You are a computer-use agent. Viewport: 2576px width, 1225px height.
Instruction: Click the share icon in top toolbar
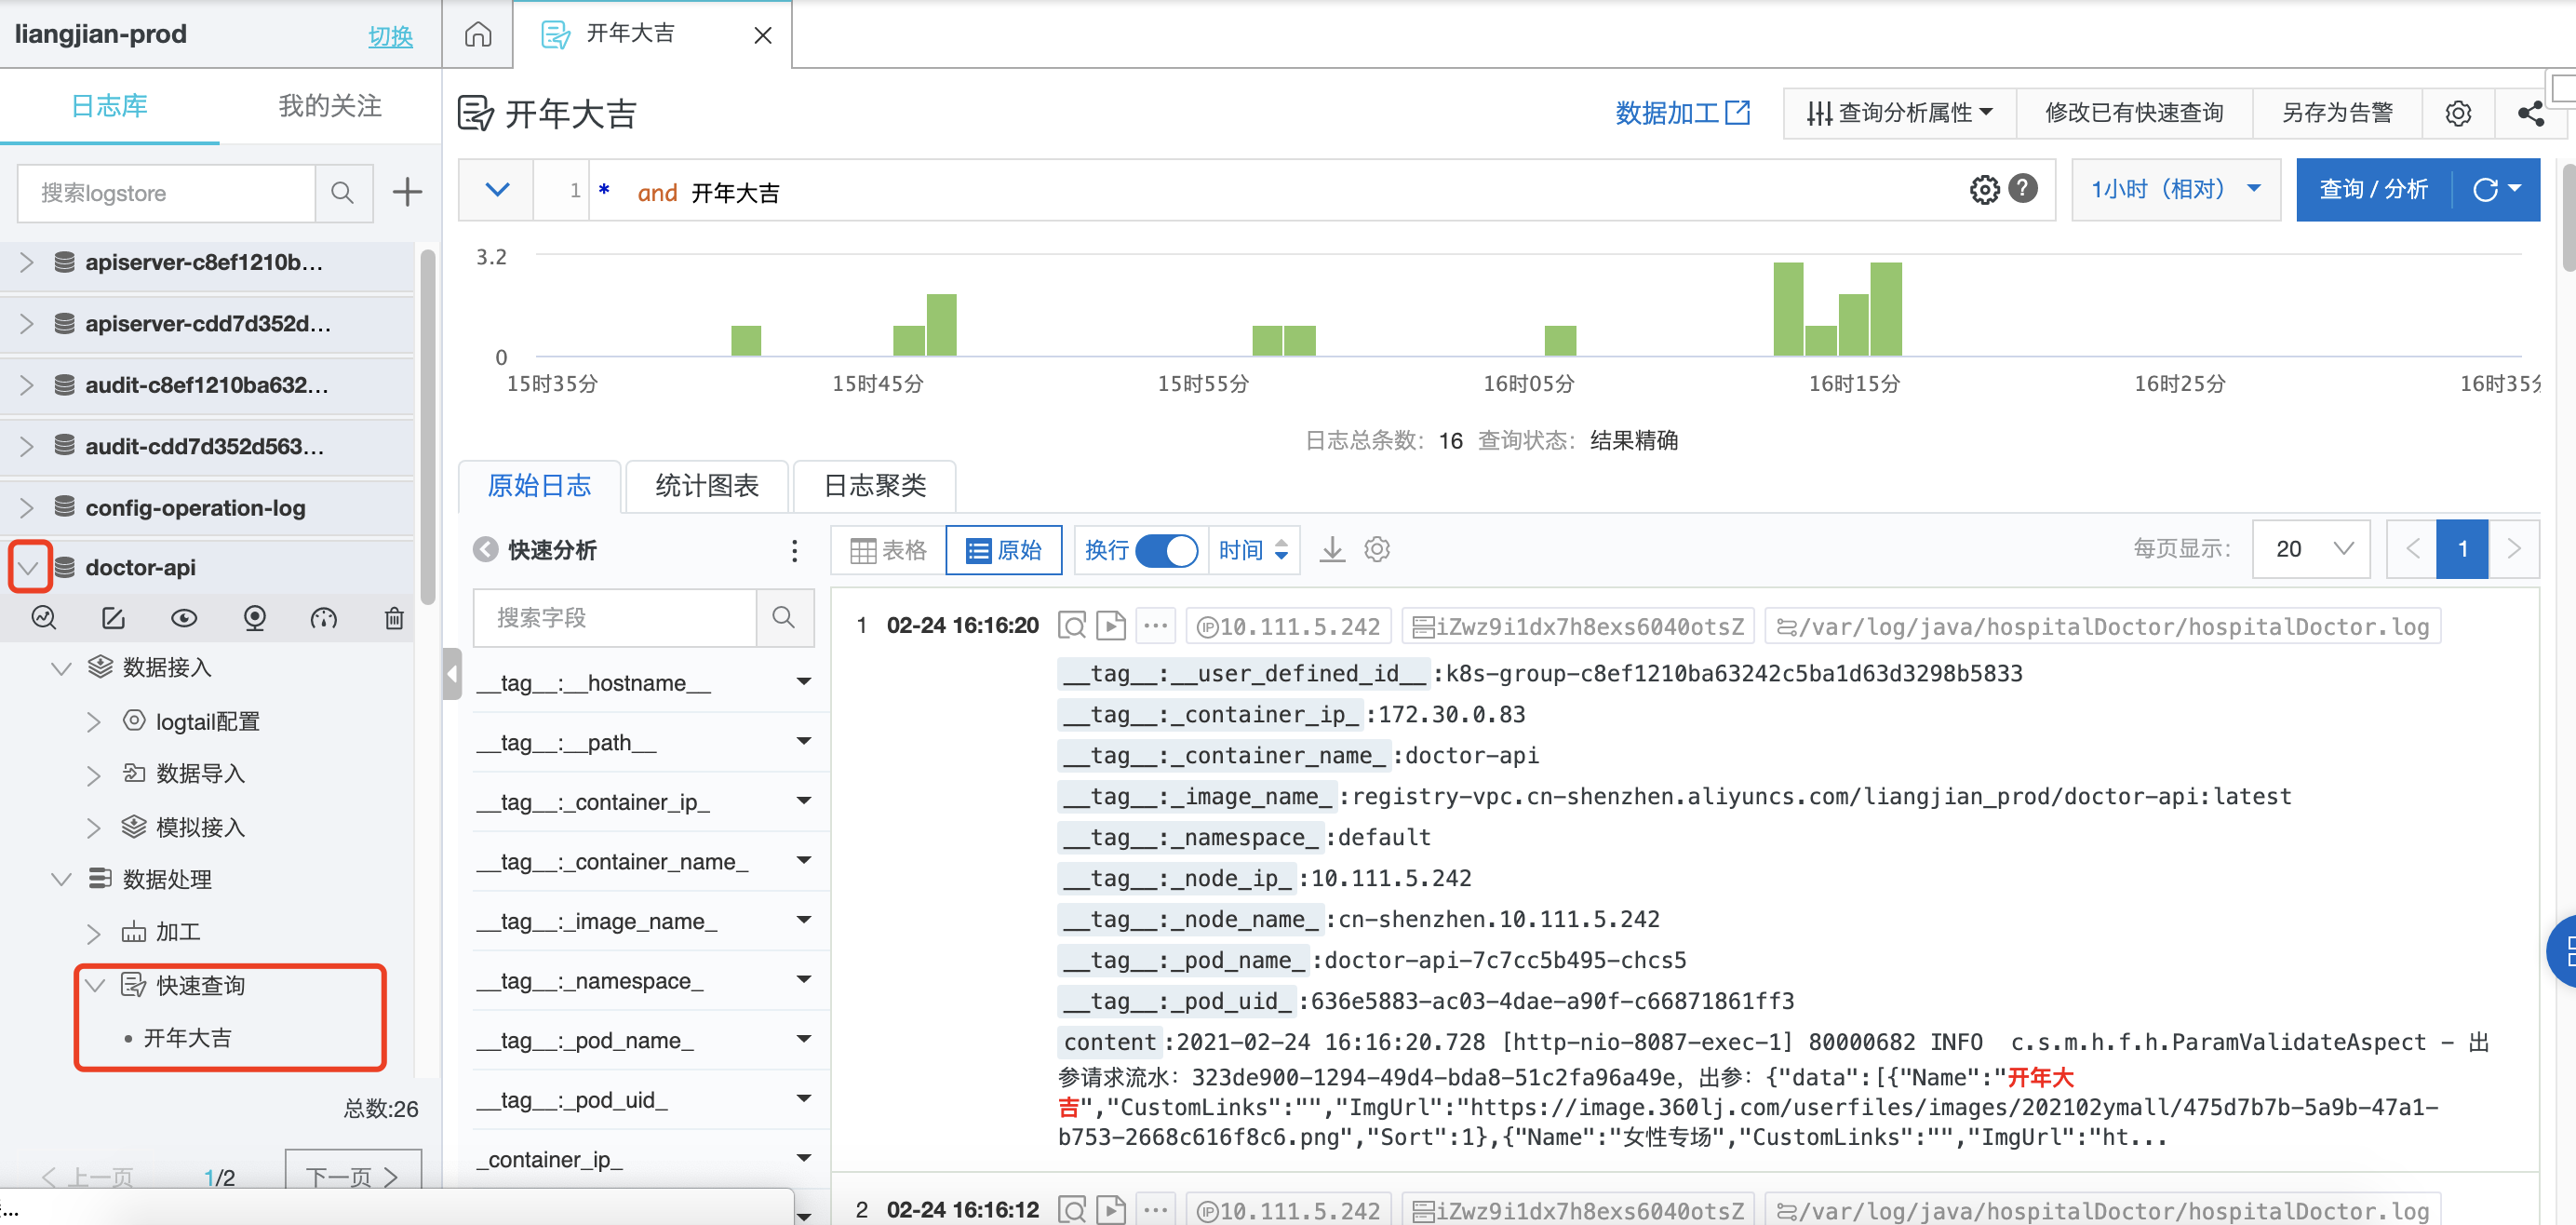click(2530, 113)
